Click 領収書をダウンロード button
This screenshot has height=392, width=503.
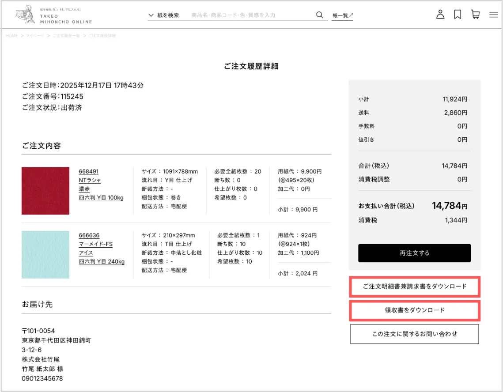pos(415,310)
